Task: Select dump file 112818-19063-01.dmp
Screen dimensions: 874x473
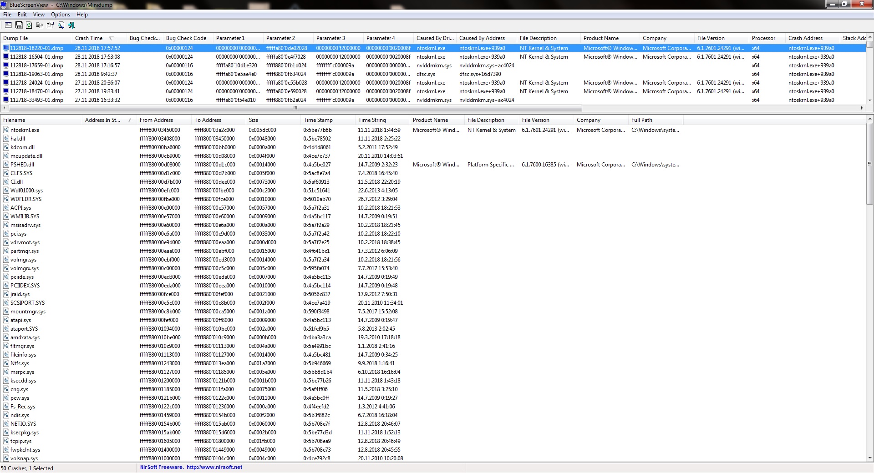Action: point(36,74)
